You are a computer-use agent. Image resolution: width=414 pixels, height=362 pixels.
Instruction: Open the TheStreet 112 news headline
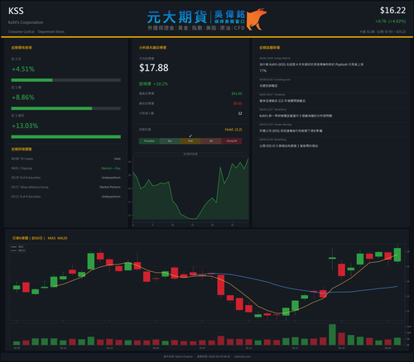coord(282,101)
